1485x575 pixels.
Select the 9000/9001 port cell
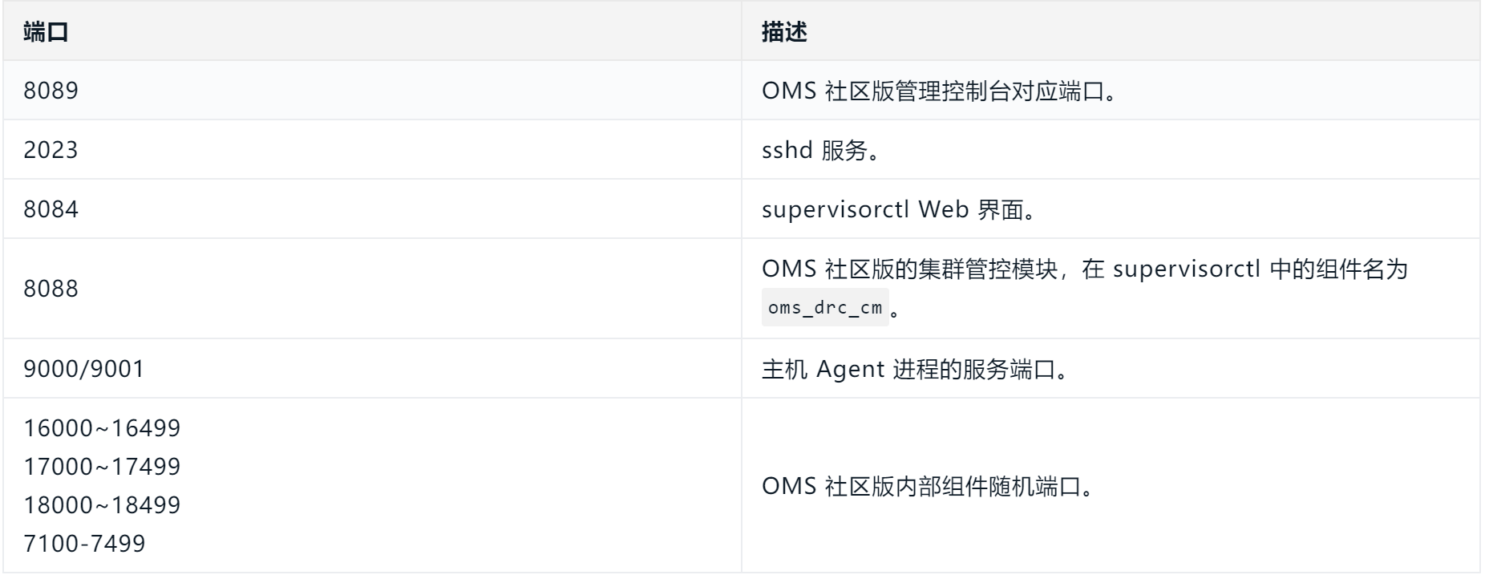point(84,369)
